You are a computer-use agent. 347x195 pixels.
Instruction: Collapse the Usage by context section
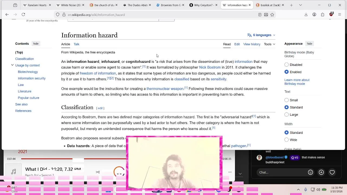pyautogui.click(x=12, y=65)
